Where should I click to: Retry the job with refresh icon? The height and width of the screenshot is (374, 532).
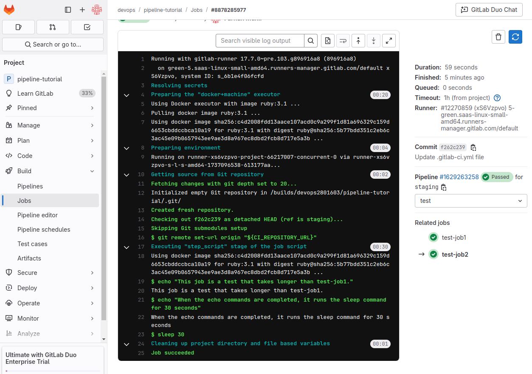[x=515, y=37]
